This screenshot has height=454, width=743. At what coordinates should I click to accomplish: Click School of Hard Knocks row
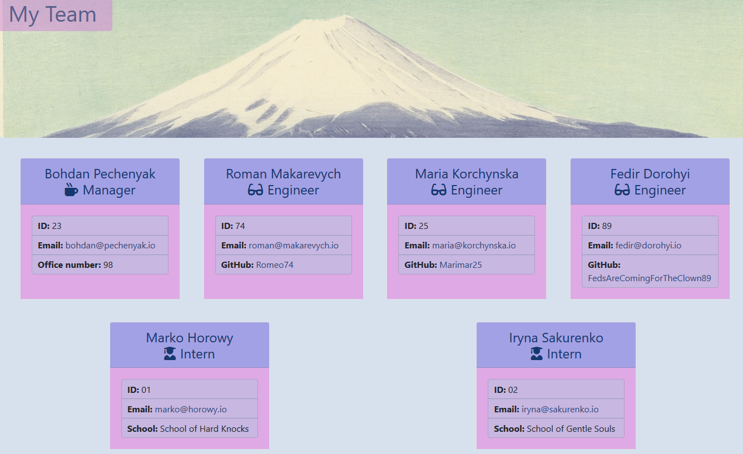190,428
